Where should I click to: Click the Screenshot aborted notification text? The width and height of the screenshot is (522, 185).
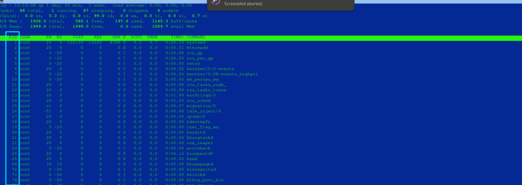pos(243,4)
